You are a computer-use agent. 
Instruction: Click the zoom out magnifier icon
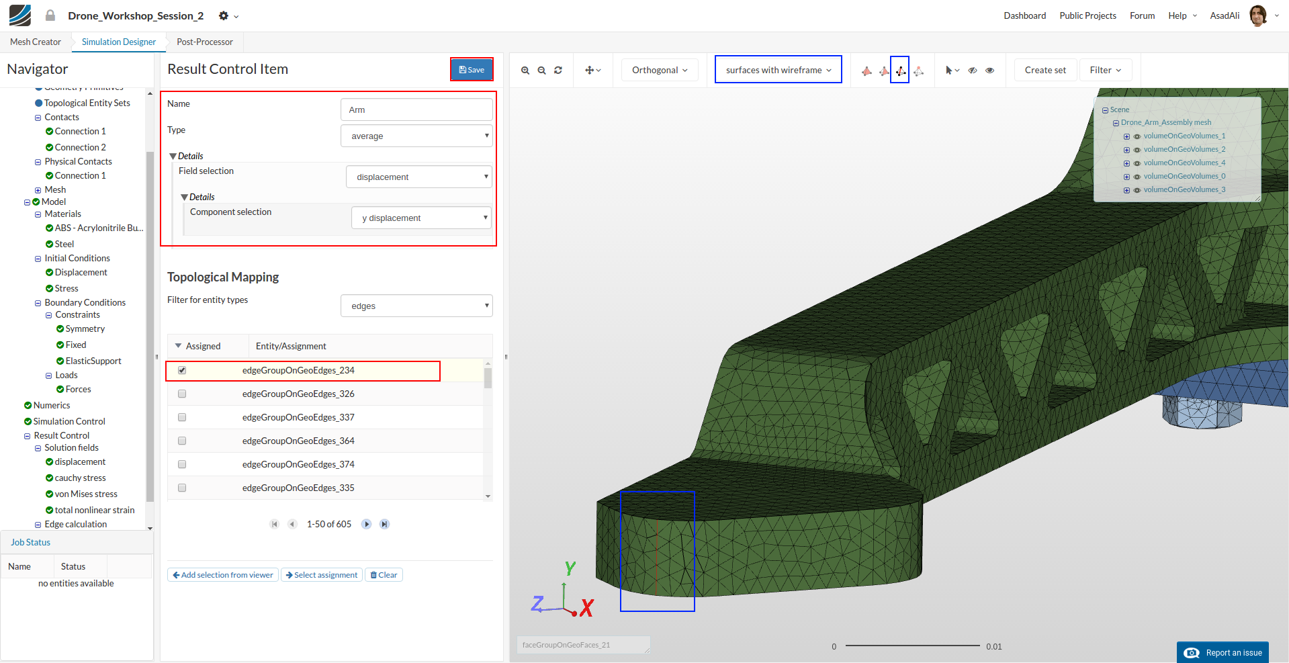(541, 71)
